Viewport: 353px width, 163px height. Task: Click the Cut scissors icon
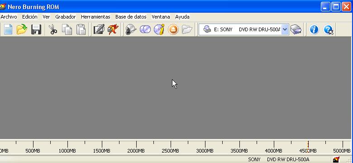tap(53, 29)
